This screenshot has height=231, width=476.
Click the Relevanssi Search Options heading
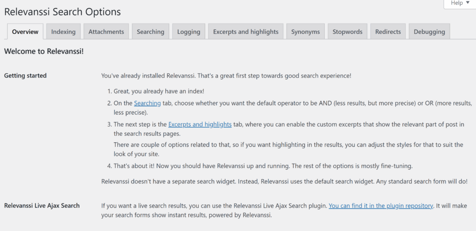[x=62, y=12]
